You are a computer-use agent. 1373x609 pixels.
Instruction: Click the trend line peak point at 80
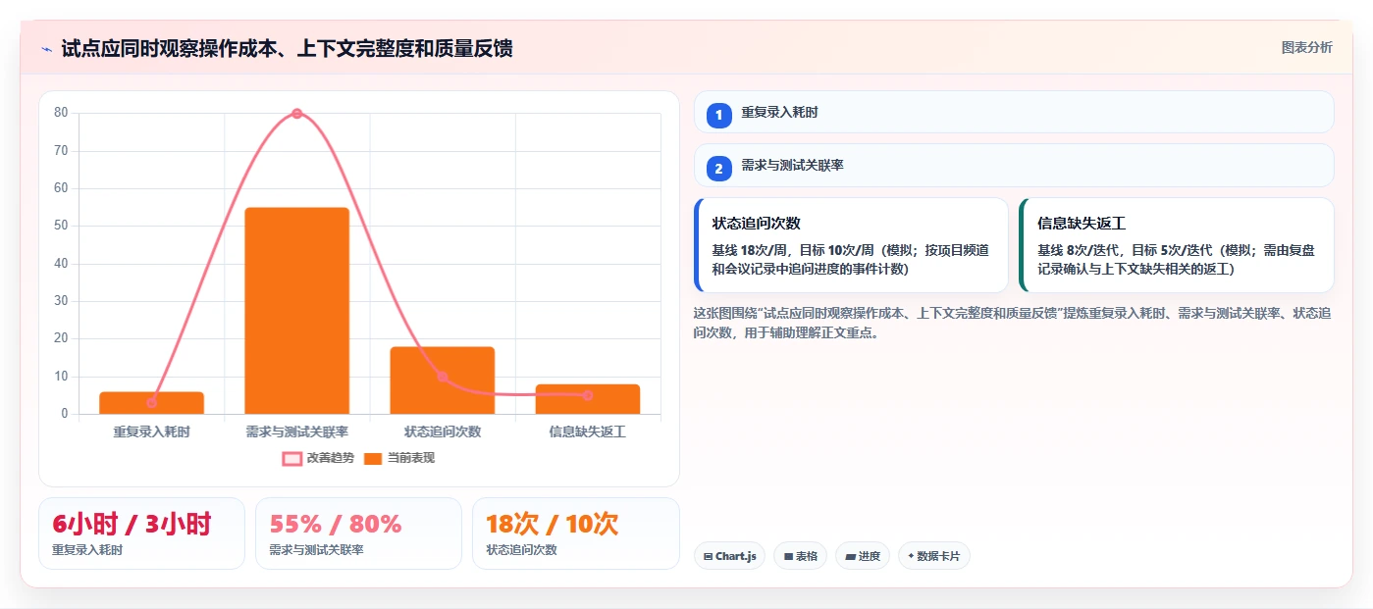(x=296, y=114)
